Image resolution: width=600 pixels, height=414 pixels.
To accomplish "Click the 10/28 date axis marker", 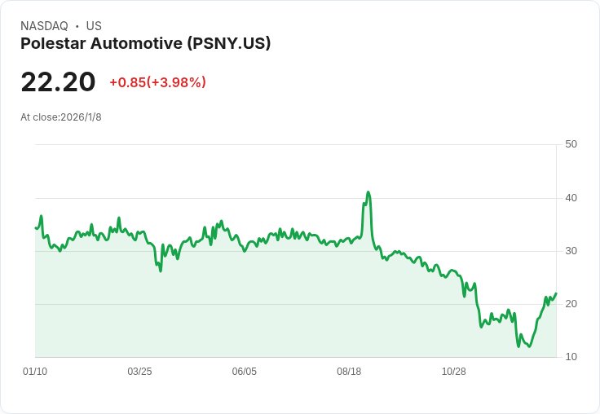I will (x=453, y=372).
